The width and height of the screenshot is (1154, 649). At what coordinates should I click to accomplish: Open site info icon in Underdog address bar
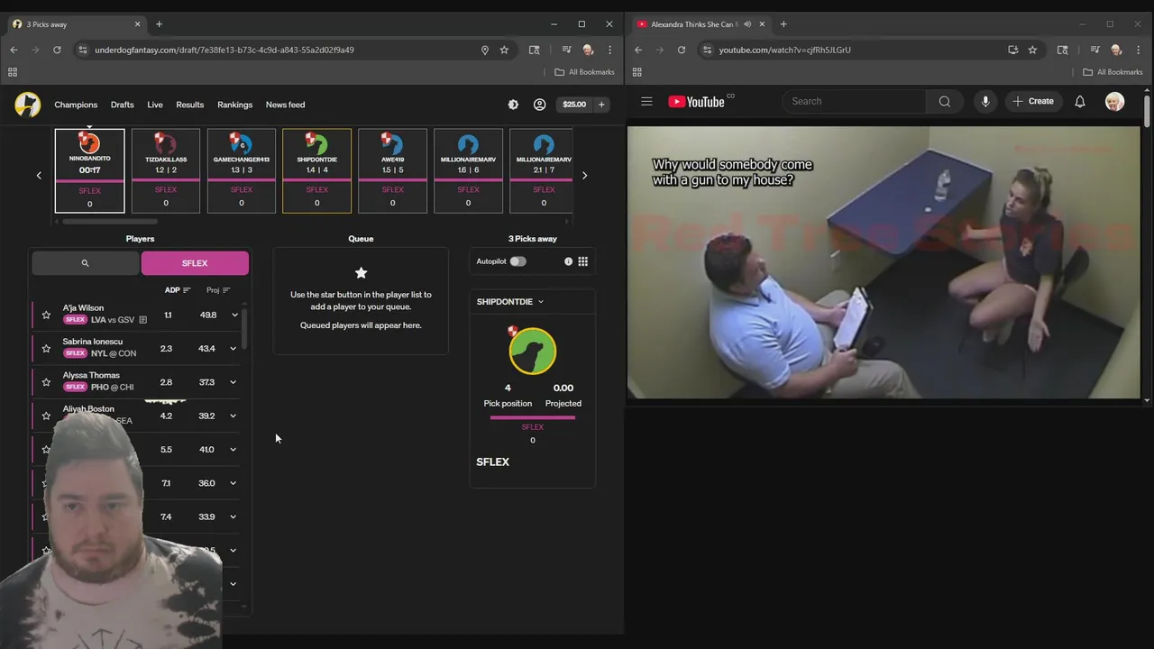(83, 50)
